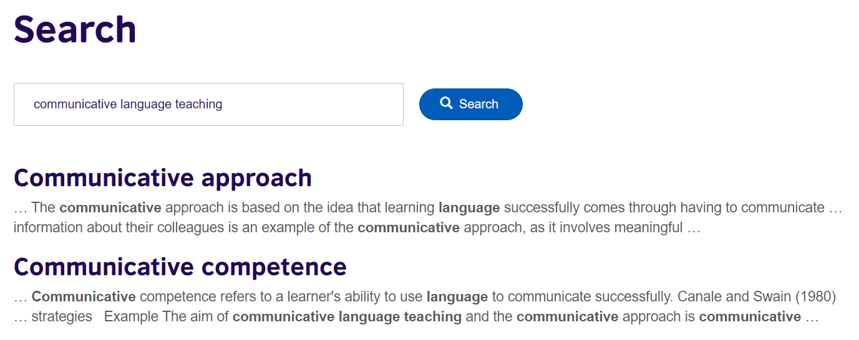Click the magnifying glass icon in Search button
Image resolution: width=859 pixels, height=340 pixels.
446,103
